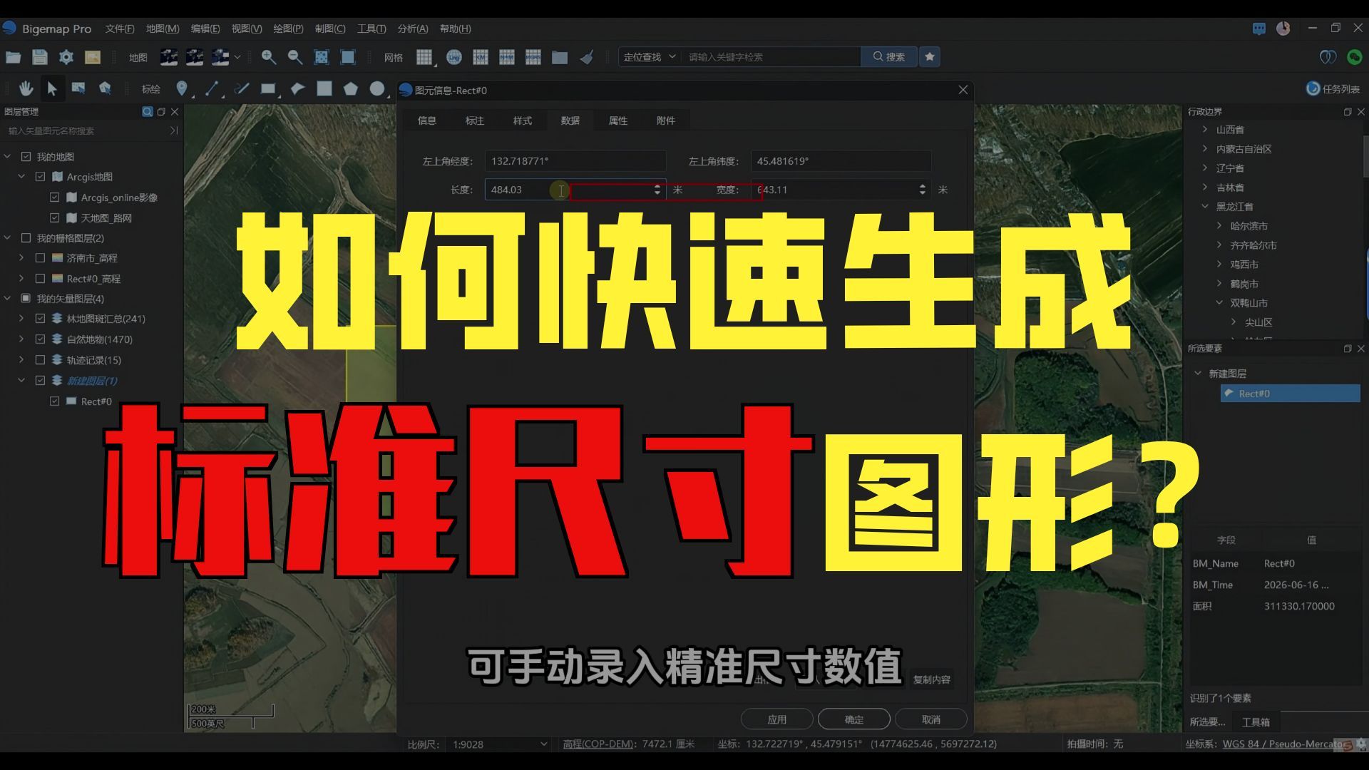Collapse the 黑龙江省 boundary node

pyautogui.click(x=1205, y=207)
